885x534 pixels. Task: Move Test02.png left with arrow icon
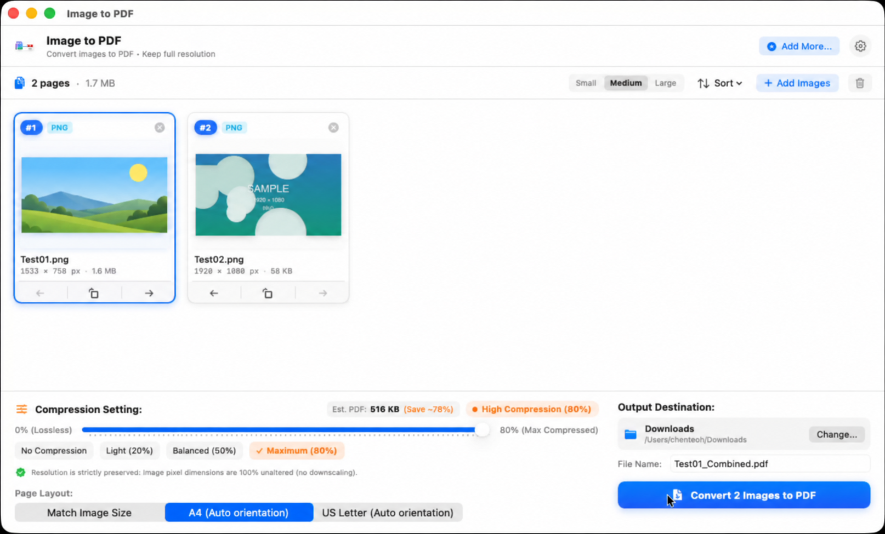click(214, 294)
